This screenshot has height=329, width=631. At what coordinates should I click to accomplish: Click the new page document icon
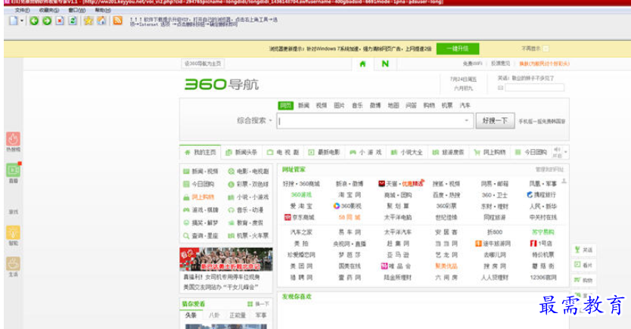click(x=14, y=21)
